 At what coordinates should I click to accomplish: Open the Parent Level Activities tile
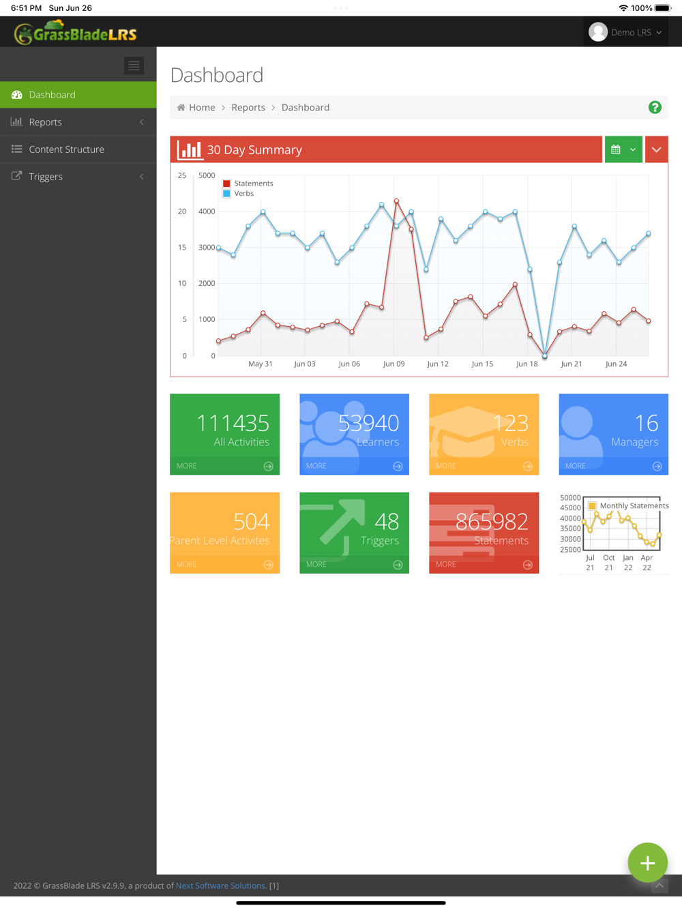click(224, 533)
